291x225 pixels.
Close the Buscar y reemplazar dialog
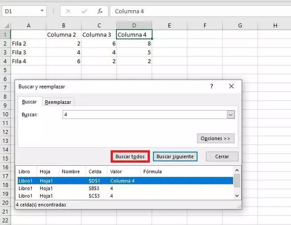[x=231, y=87]
